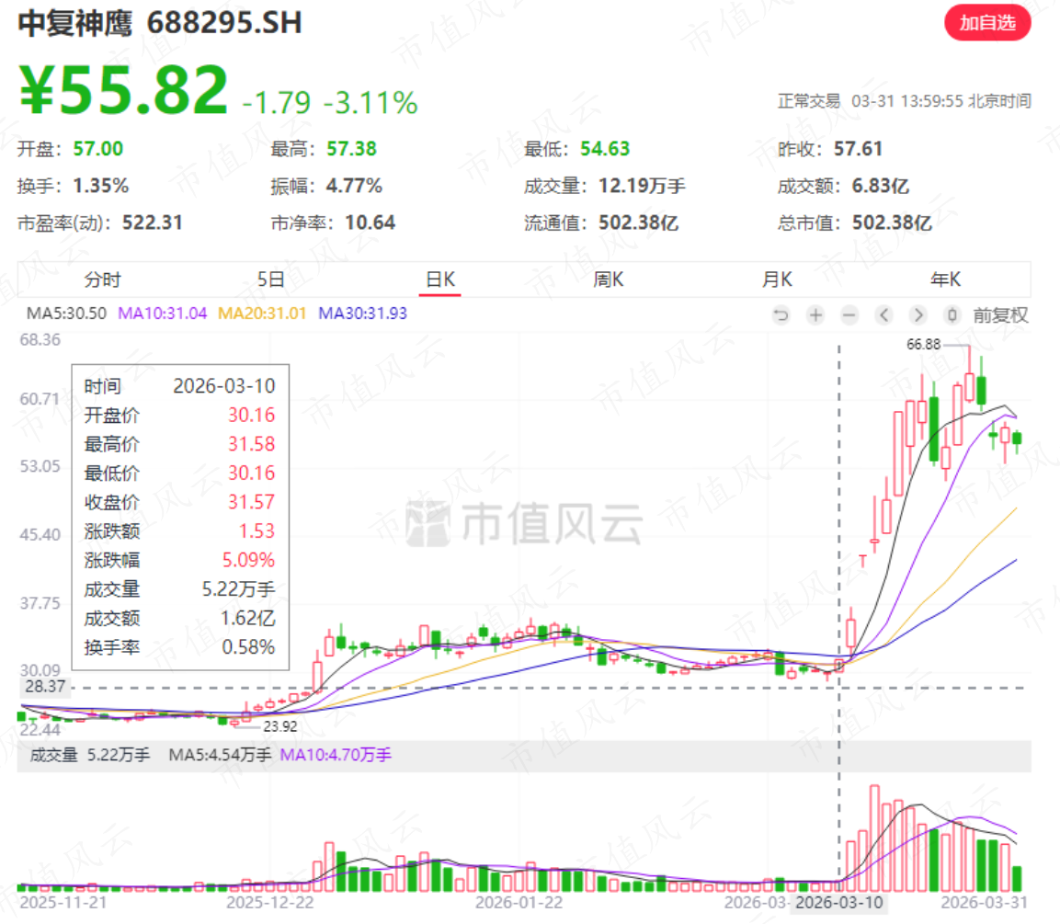Shift chart later with right chevron icon

point(918,315)
